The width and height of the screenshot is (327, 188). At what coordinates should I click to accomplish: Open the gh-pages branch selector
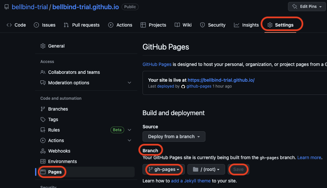click(x=163, y=169)
